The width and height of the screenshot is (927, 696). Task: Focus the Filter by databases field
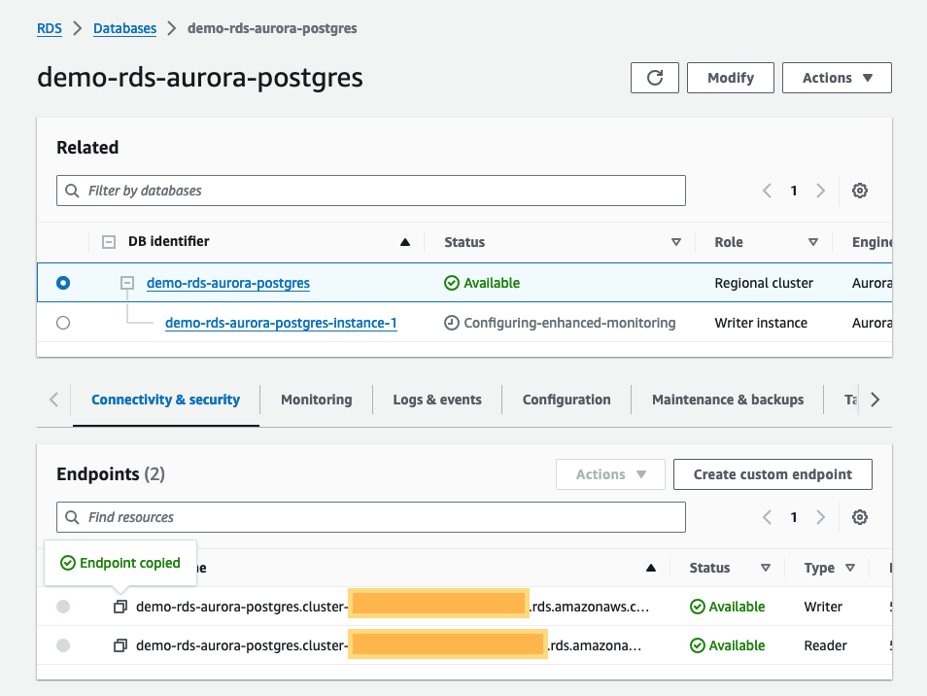coord(370,191)
